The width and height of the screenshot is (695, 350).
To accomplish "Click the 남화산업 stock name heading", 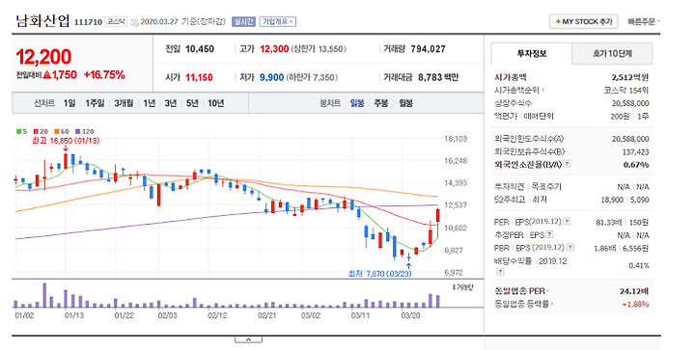I will [x=42, y=21].
